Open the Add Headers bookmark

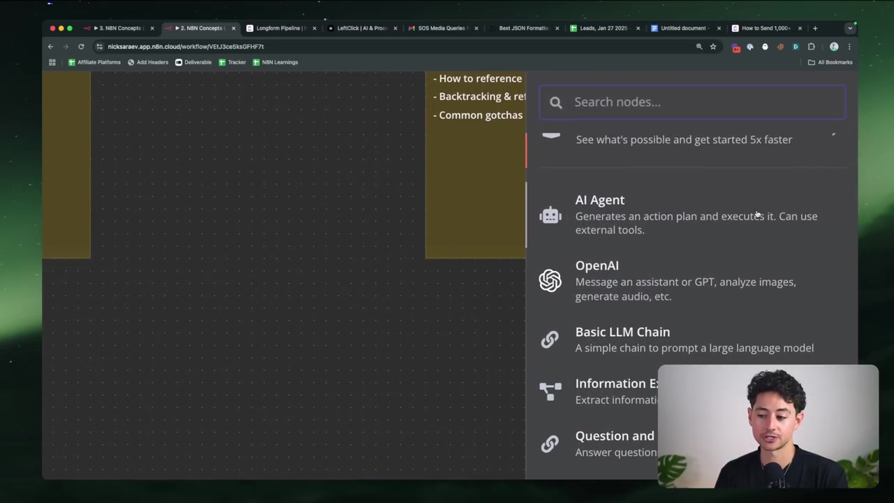[x=148, y=62]
